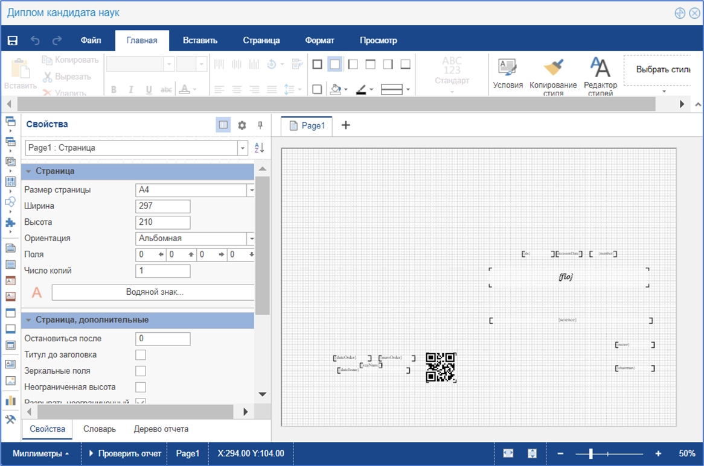Click the 'Водяной знак...' button
The image size is (704, 466).
click(x=154, y=292)
